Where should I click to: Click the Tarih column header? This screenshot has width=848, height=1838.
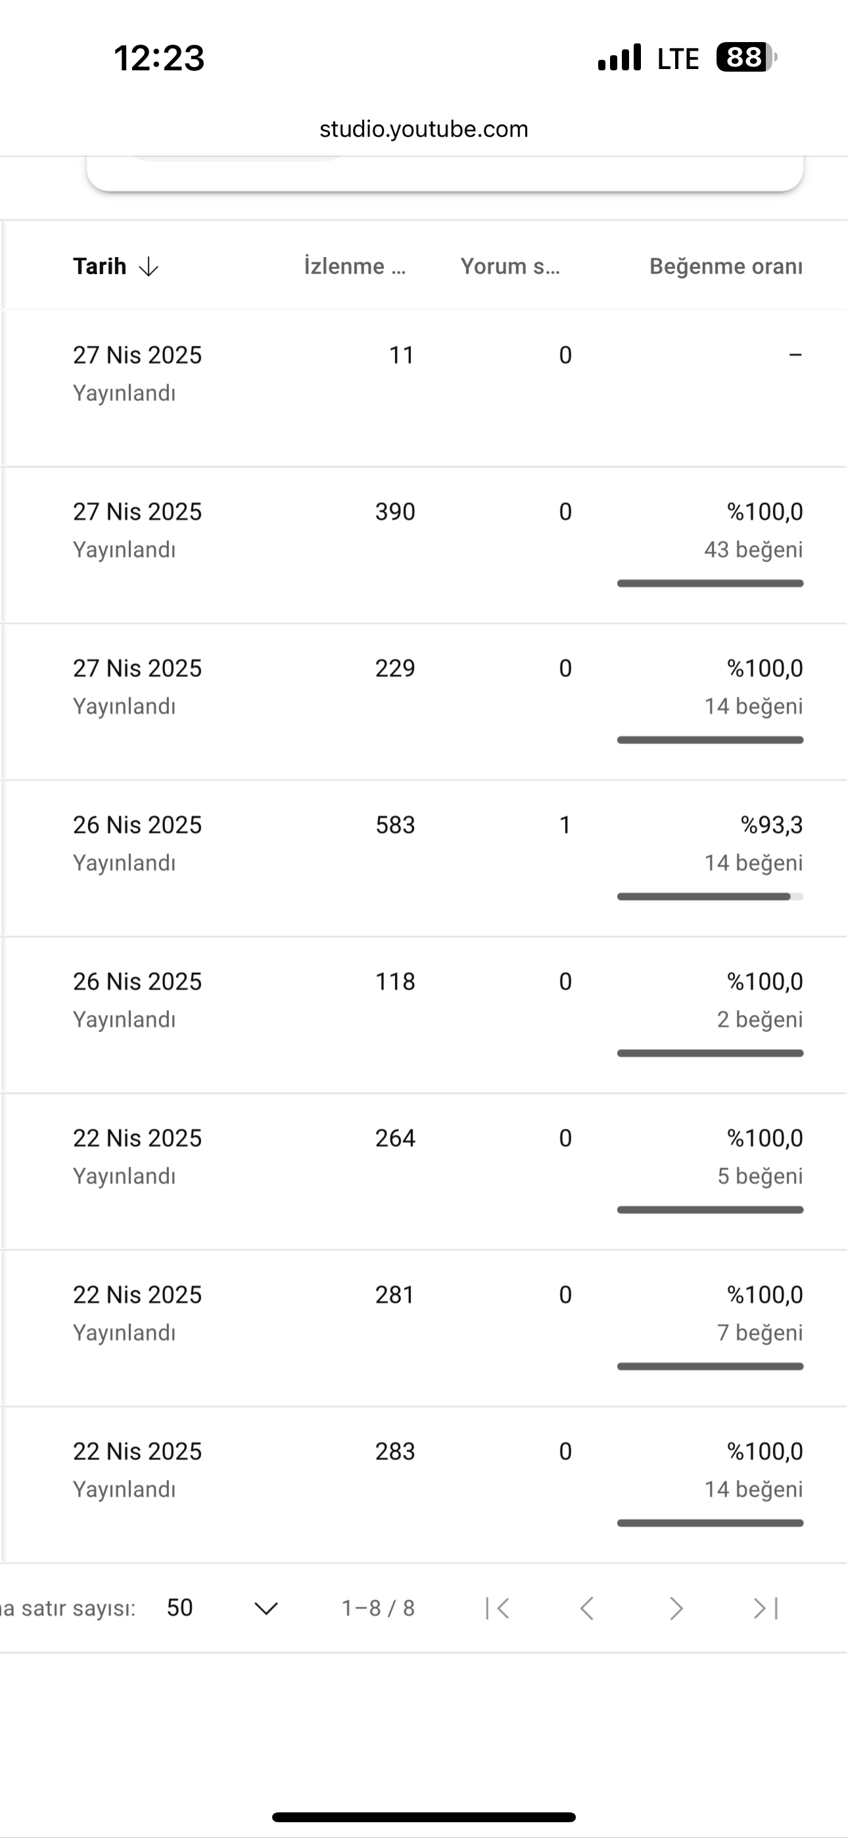[99, 266]
